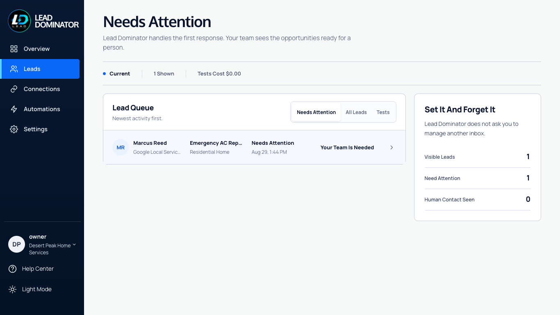
Task: Click the Light Mode sun icon
Action: [13, 289]
